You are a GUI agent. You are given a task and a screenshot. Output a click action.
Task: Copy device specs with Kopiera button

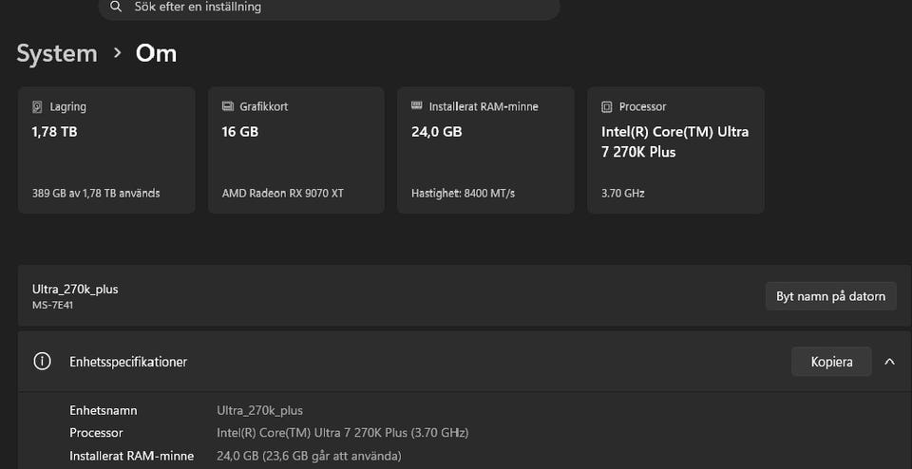tap(831, 362)
